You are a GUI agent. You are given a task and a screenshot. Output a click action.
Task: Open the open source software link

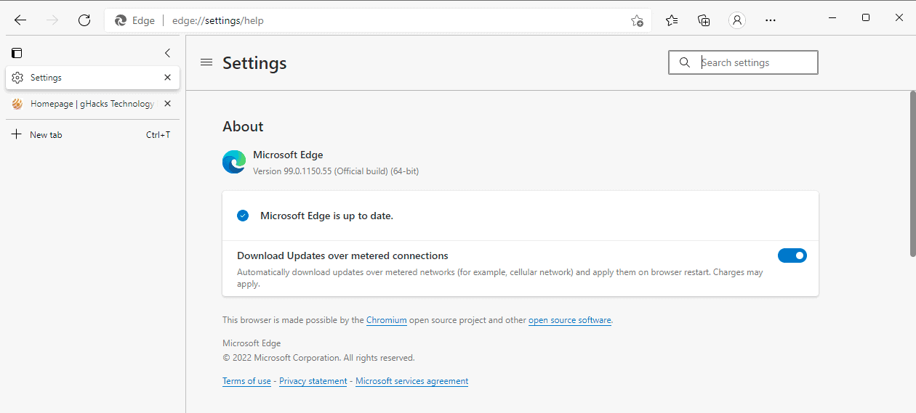[570, 320]
